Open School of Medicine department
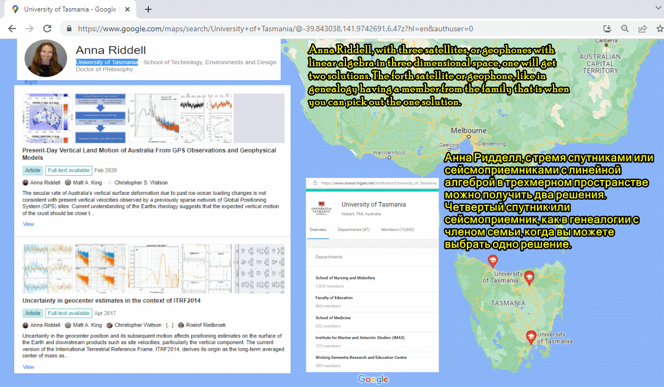The width and height of the screenshot is (664, 387). tap(333, 318)
